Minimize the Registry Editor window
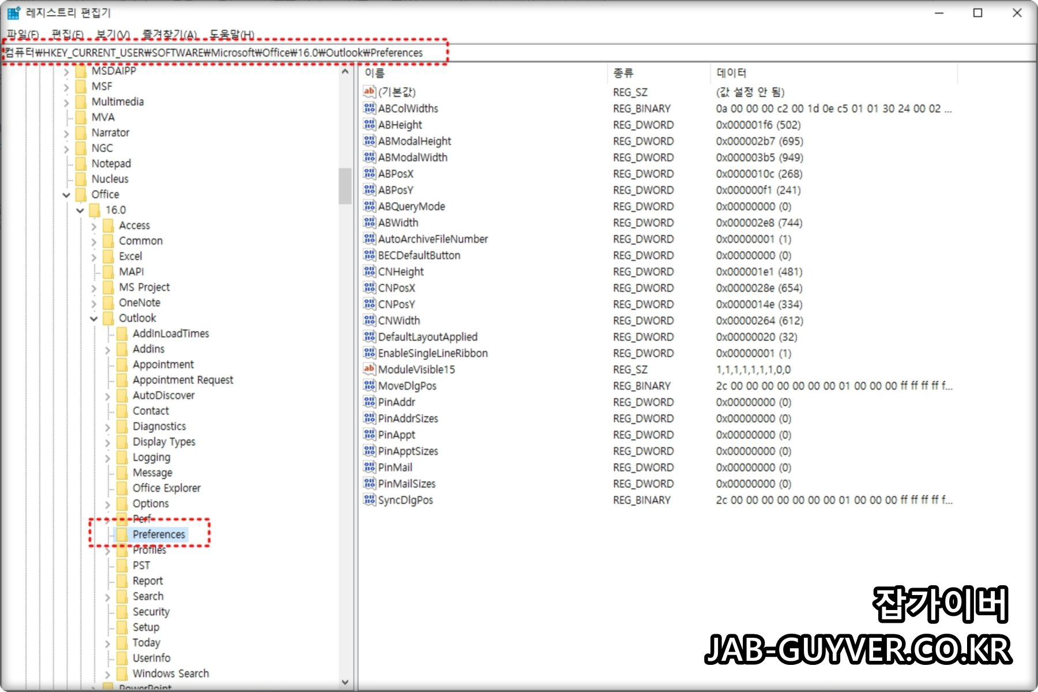 pyautogui.click(x=939, y=13)
